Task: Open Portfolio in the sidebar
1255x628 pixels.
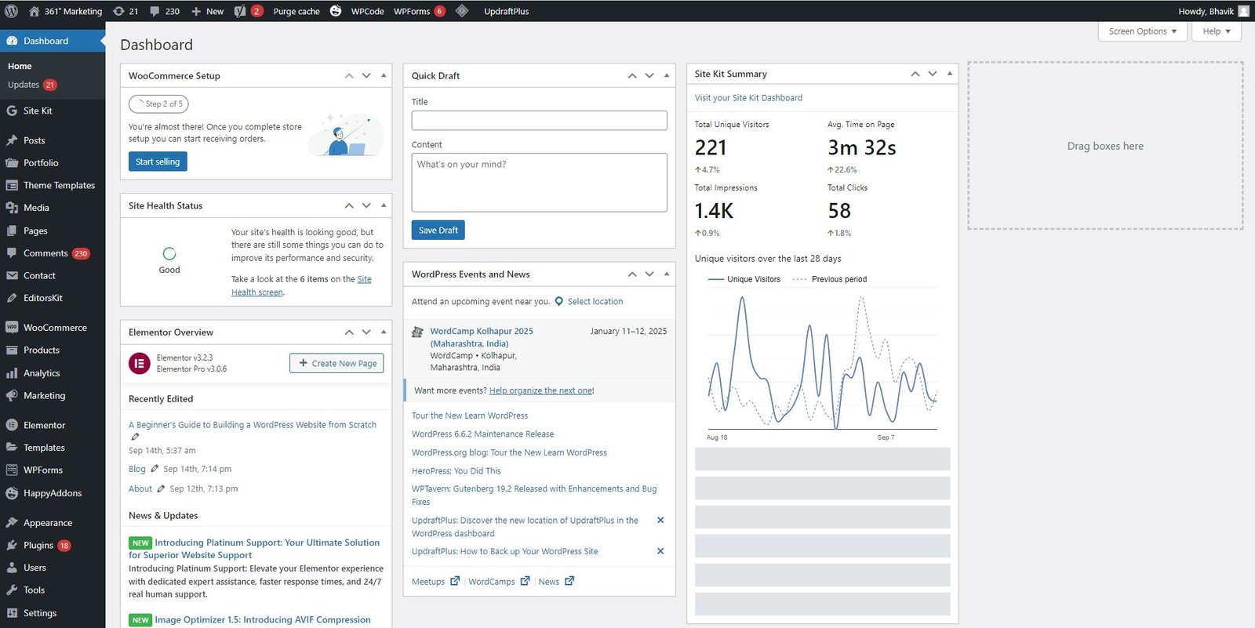Action: [41, 163]
